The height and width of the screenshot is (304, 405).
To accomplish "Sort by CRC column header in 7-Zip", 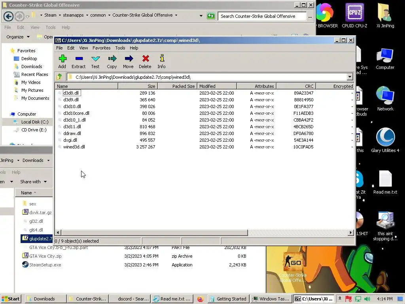I will pos(296,86).
